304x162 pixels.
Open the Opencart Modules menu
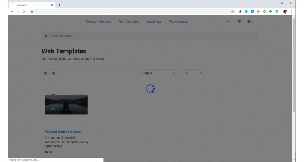click(x=98, y=21)
